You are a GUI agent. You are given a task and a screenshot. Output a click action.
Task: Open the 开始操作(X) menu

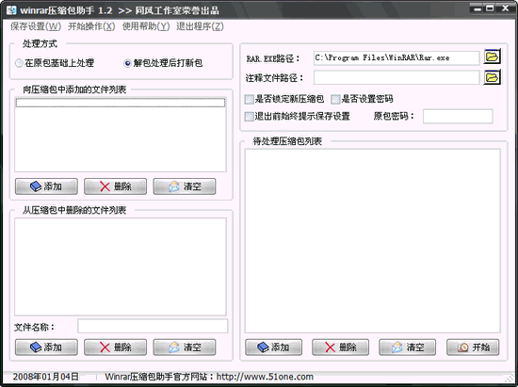[91, 26]
